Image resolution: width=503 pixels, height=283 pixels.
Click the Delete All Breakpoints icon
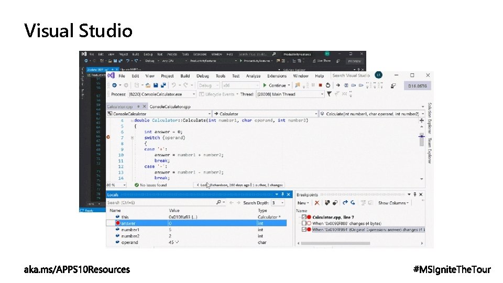pos(327,203)
